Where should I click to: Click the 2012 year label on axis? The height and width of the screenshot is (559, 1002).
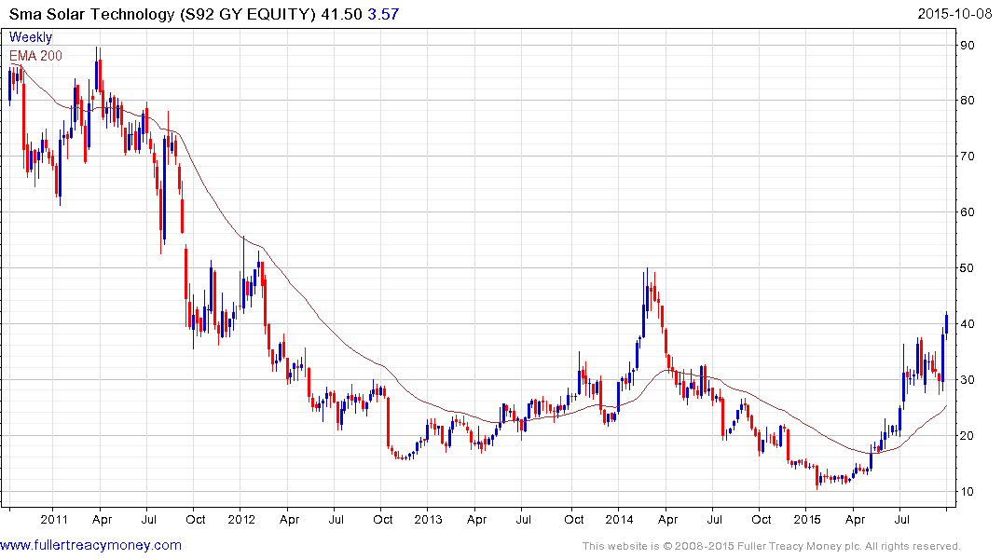coord(241,519)
